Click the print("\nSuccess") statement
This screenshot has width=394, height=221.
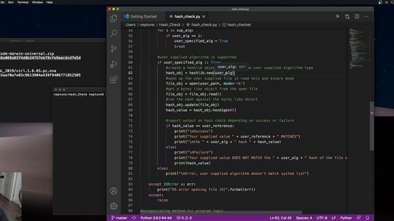(x=193, y=131)
